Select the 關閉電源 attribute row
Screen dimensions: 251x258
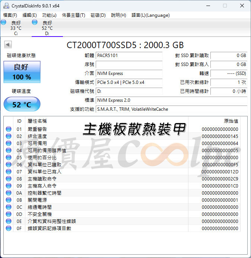coord(122,200)
